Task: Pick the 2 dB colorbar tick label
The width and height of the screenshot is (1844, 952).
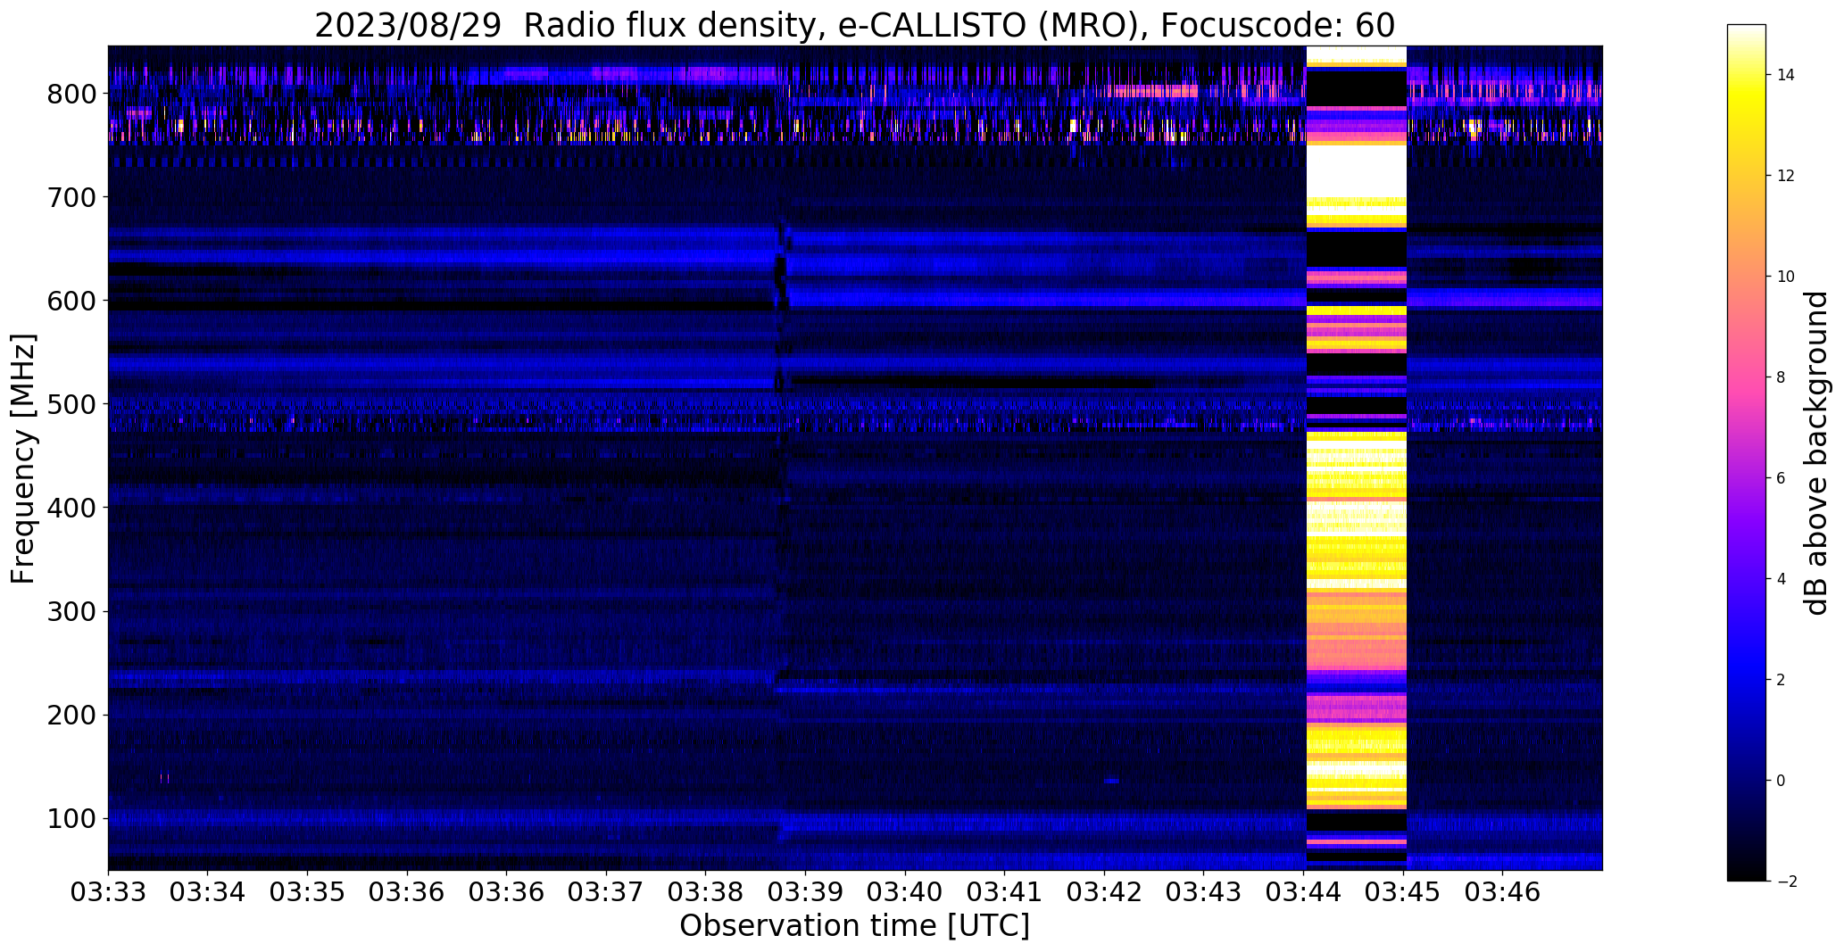Action: coord(1782,680)
